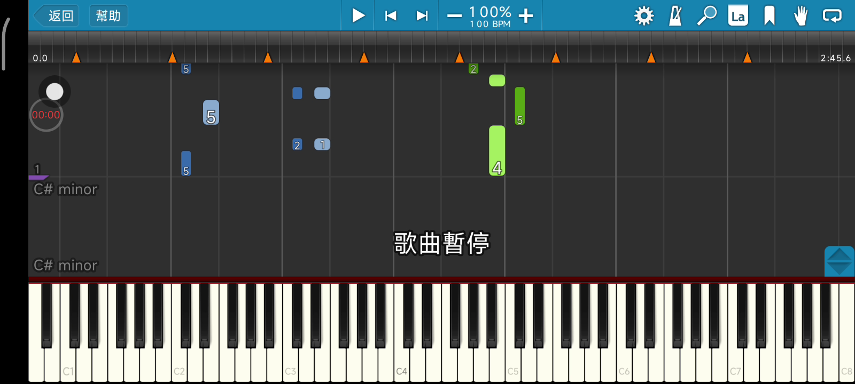Decrease the tempo with the minus button
This screenshot has width=855, height=384.
click(454, 16)
